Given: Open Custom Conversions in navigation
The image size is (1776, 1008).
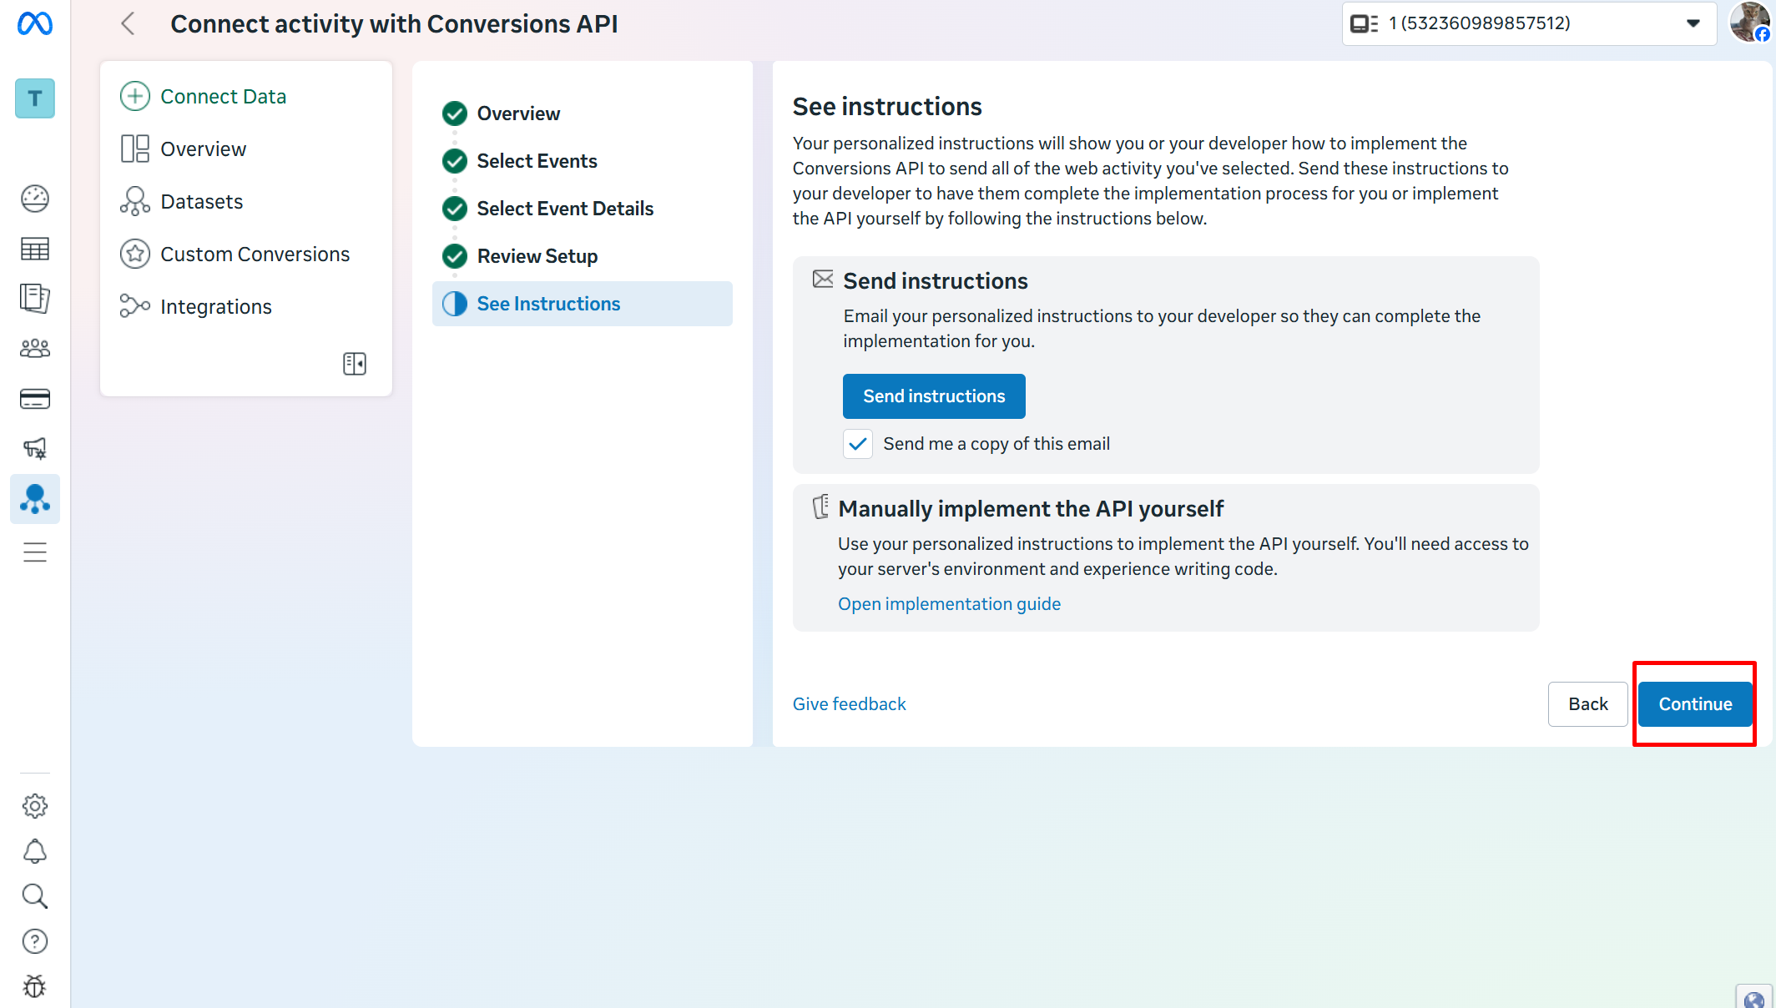Looking at the screenshot, I should coord(255,255).
